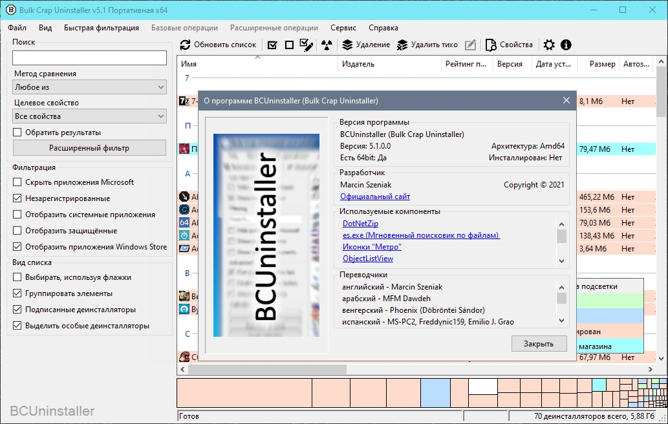Toggle Выделить особые деинсталляторы checkbox
This screenshot has height=424, width=668.
(x=17, y=326)
